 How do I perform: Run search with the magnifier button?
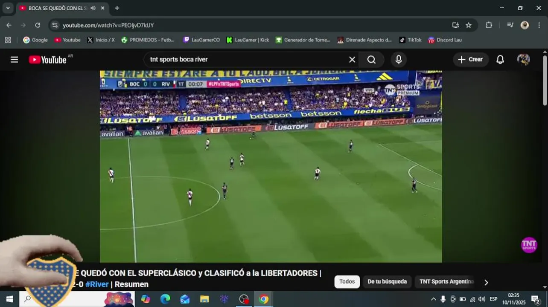(x=371, y=60)
